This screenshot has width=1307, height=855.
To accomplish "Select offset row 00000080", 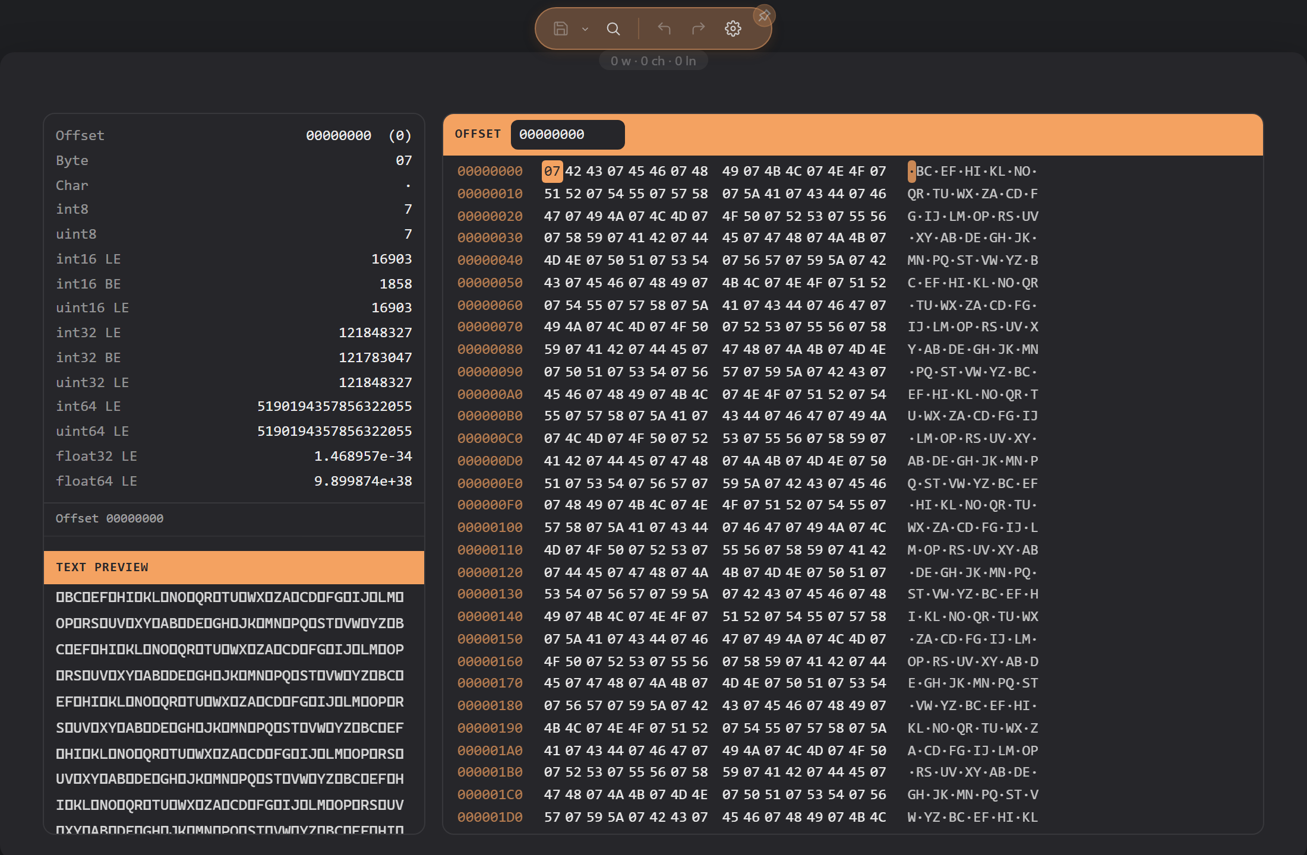I will 490,350.
